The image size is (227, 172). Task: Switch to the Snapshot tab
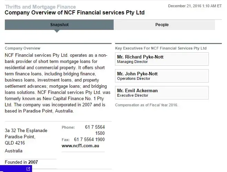coord(59,25)
